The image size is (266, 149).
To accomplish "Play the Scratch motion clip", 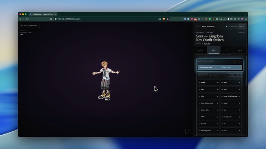I will (x=208, y=124).
